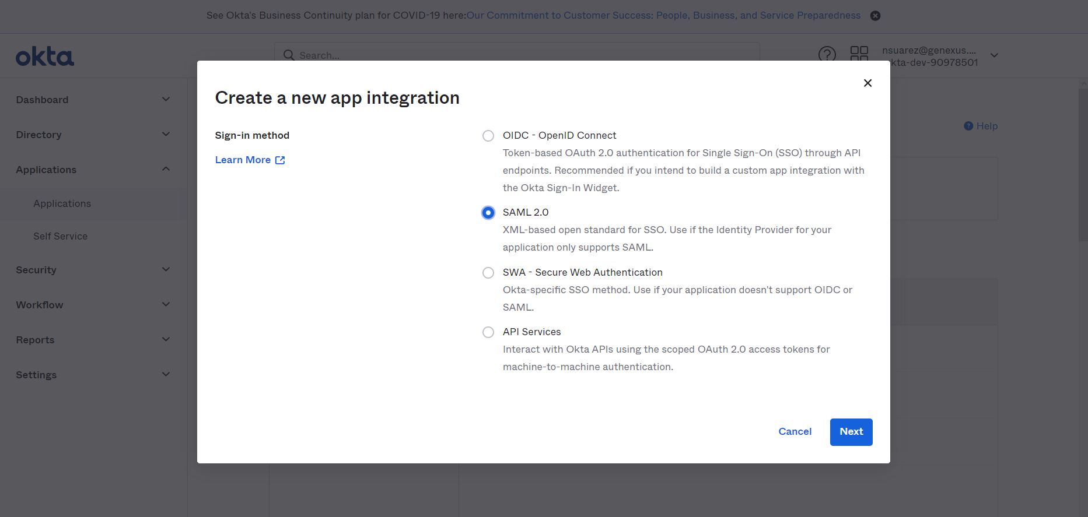Screen dimensions: 1088x517
Task: Close the Create a new app integration dialog
Action: pos(867,83)
